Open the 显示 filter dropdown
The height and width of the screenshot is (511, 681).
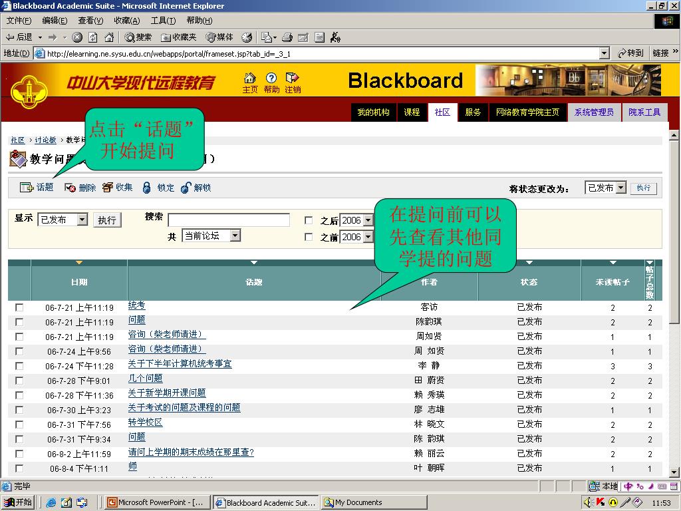pos(82,220)
